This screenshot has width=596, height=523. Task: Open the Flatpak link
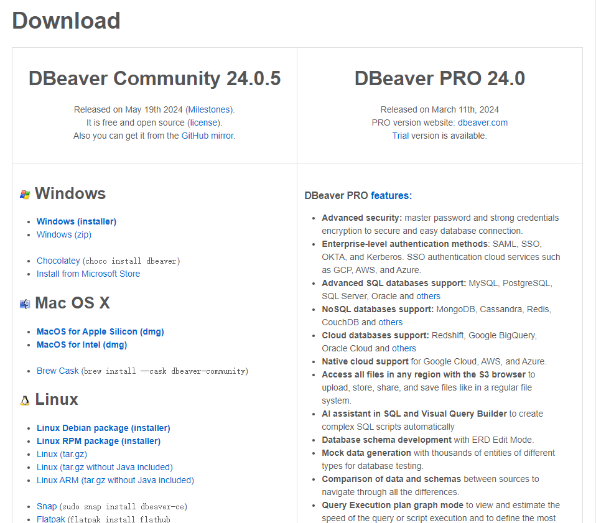click(x=50, y=519)
